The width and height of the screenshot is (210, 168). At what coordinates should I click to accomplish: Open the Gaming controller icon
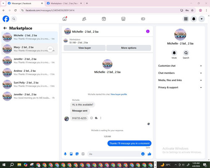[x=143, y=19]
